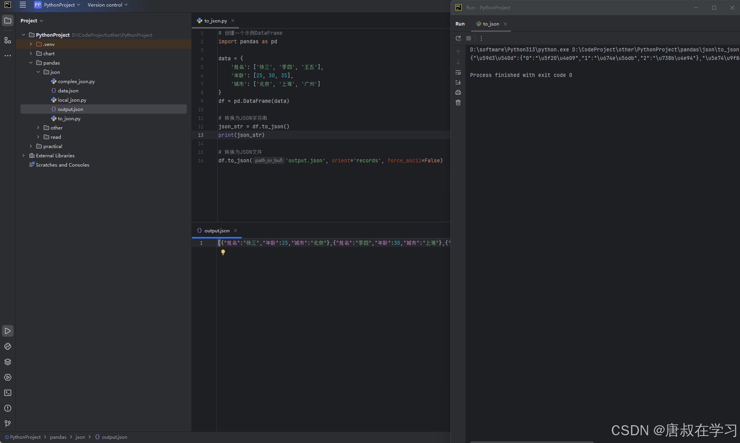Place cursor on print(json_str) line
Viewport: 740px width, 443px height.
pyautogui.click(x=241, y=135)
